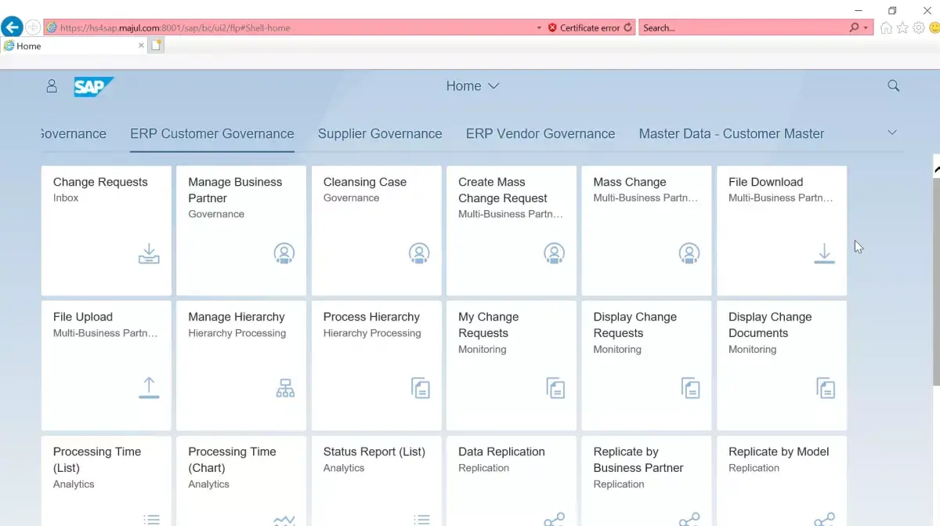Open the File Download tile

tap(782, 230)
